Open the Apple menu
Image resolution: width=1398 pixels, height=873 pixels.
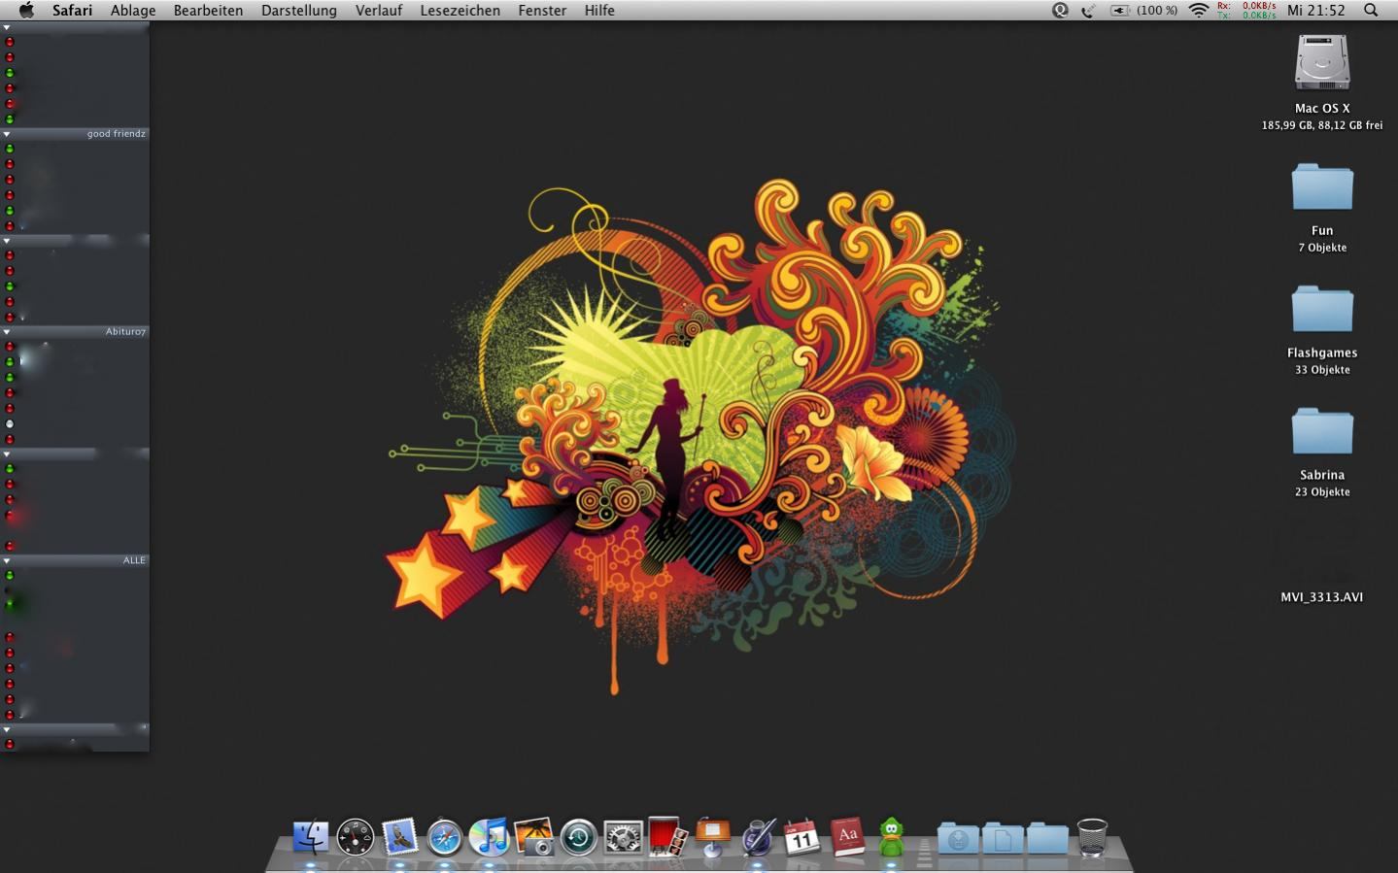coord(26,10)
